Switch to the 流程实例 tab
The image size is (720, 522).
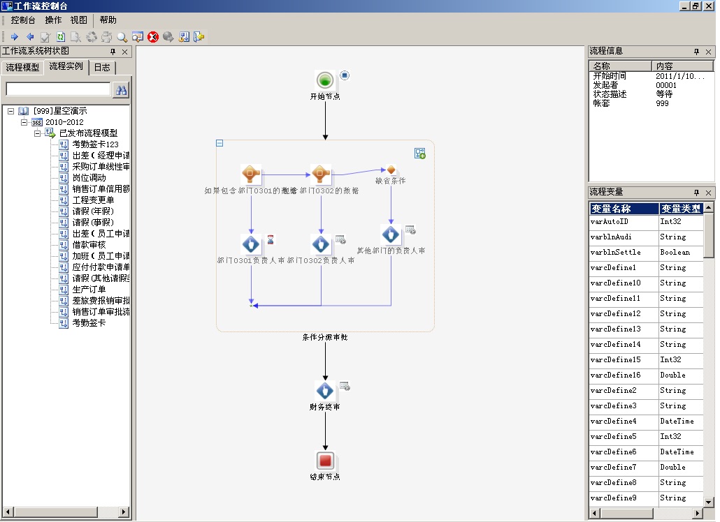[x=66, y=67]
